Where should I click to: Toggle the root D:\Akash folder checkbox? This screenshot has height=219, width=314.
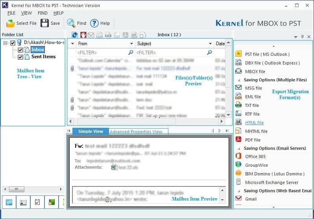click(x=13, y=43)
